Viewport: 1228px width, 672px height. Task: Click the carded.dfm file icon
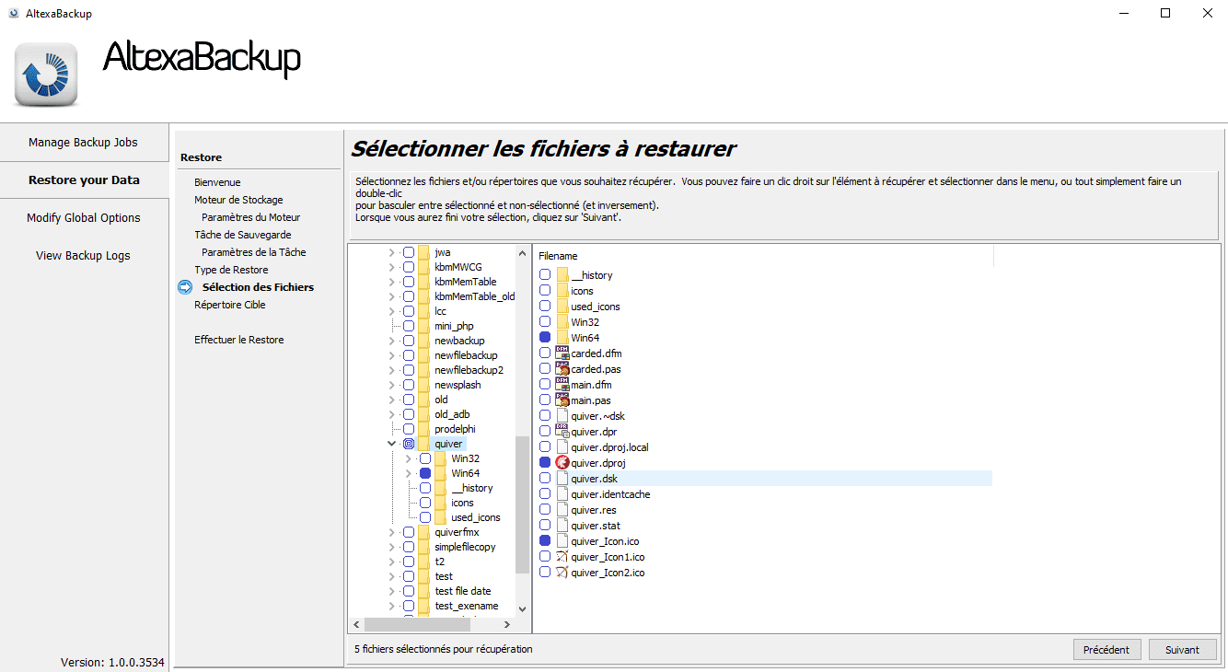click(562, 353)
